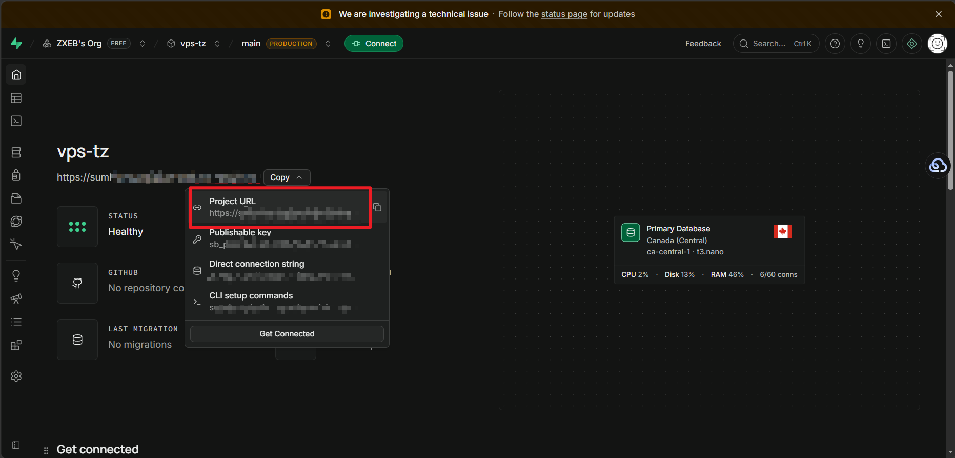Click the "No repository co" GitHub text
The image size is (955, 458).
pyautogui.click(x=146, y=288)
